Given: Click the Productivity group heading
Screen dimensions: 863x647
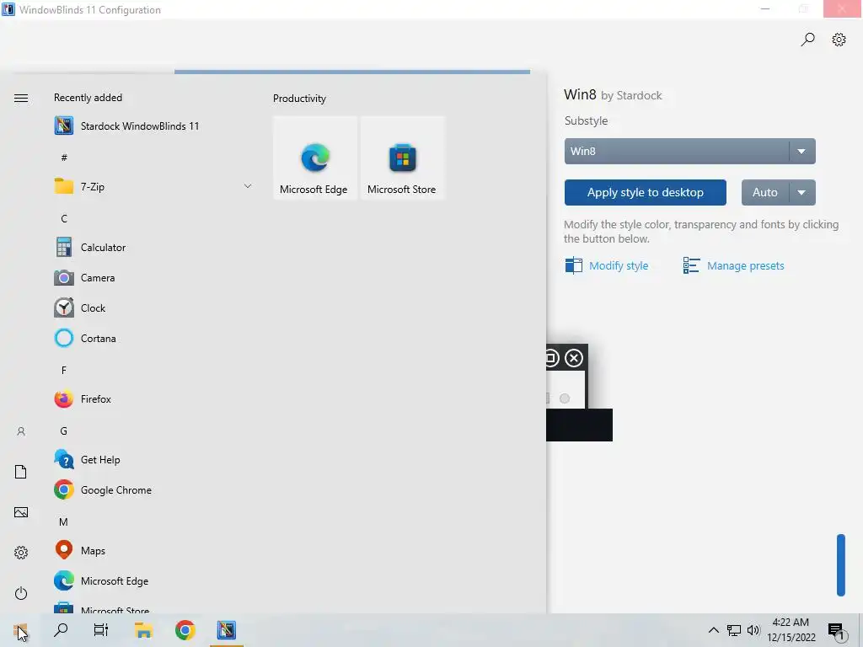Looking at the screenshot, I should coord(299,99).
